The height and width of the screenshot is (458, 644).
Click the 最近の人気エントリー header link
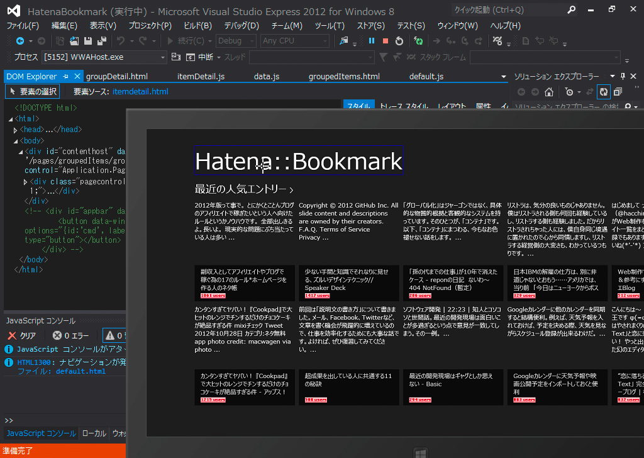coord(244,189)
